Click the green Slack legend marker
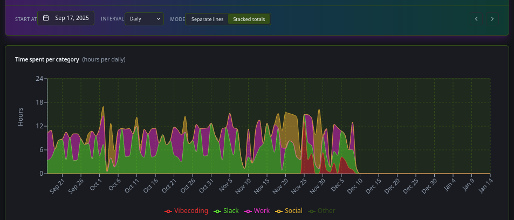Viewport: 514px width, 220px height. tap(217, 211)
